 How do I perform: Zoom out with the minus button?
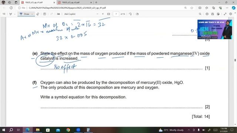[x=97, y=14]
